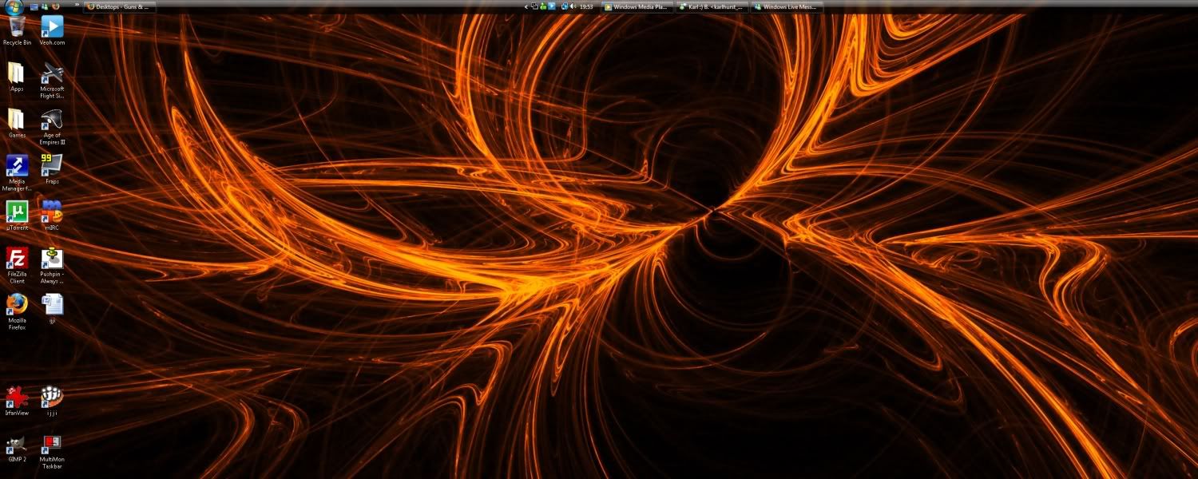The height and width of the screenshot is (479, 1198).
Task: Open the mIRC desktop shortcut
Action: (x=52, y=213)
